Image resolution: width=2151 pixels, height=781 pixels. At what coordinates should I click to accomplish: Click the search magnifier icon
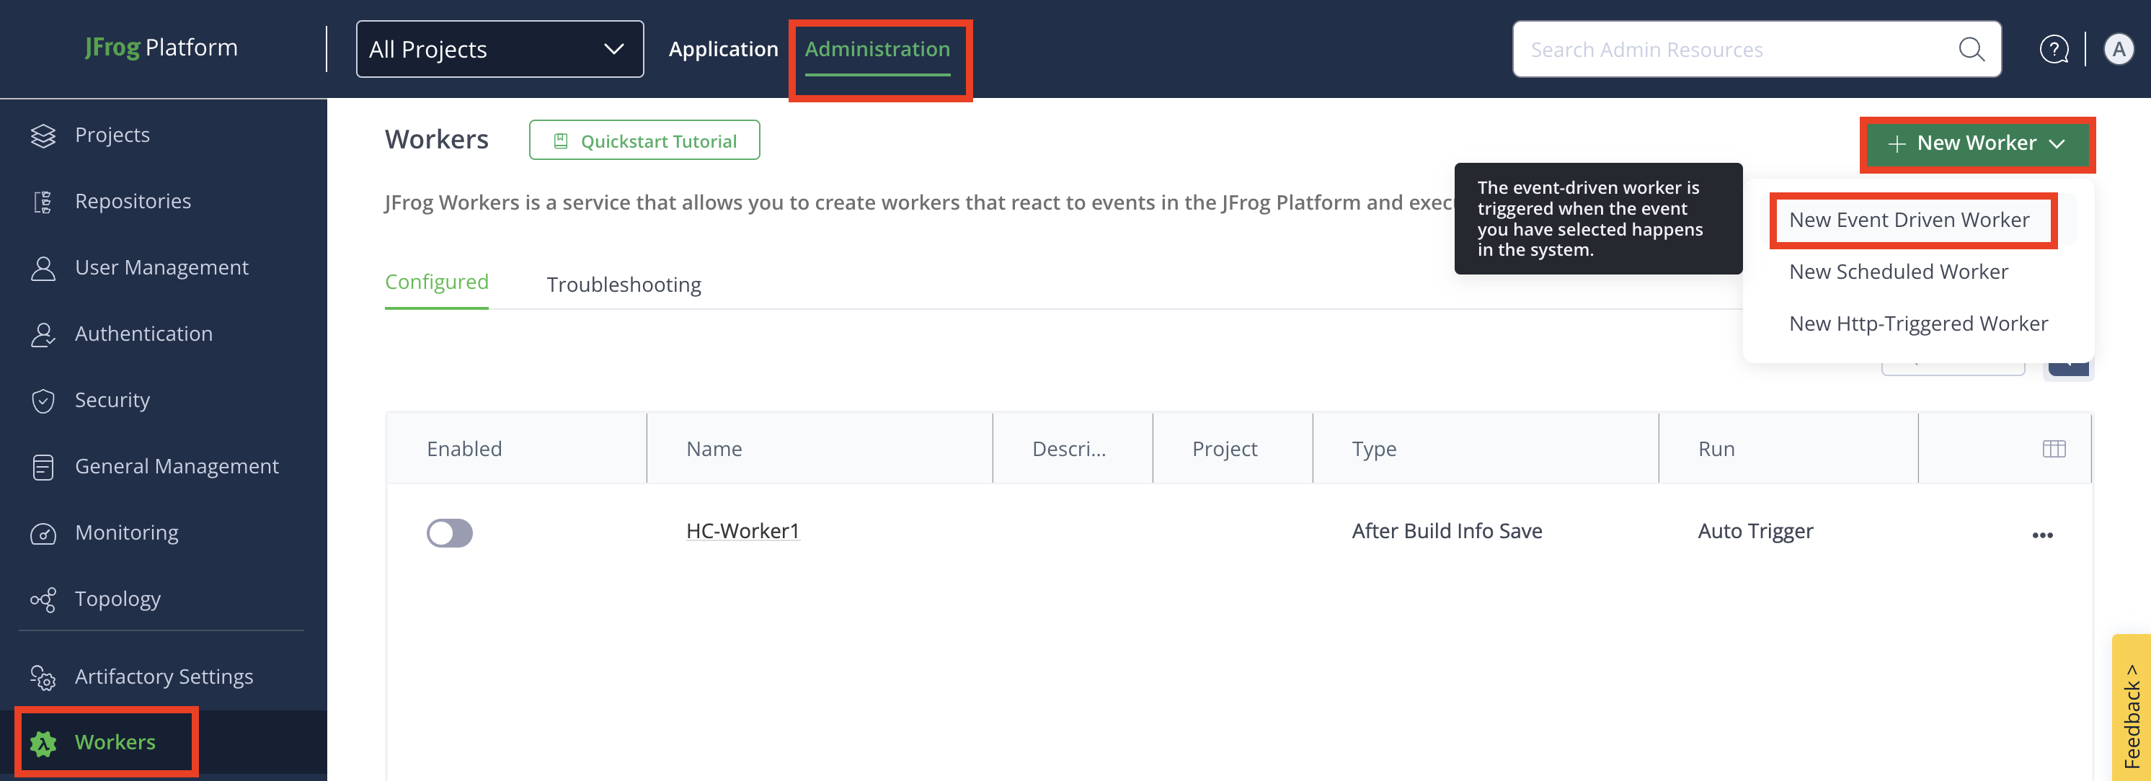click(x=1971, y=50)
